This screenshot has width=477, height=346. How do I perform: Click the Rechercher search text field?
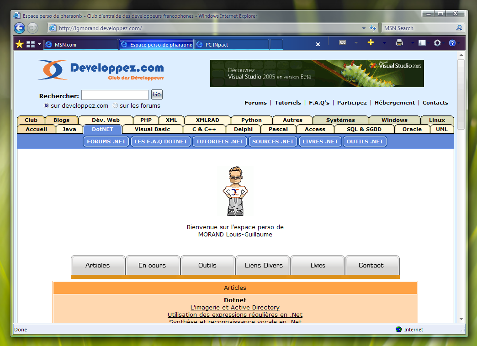coord(115,95)
